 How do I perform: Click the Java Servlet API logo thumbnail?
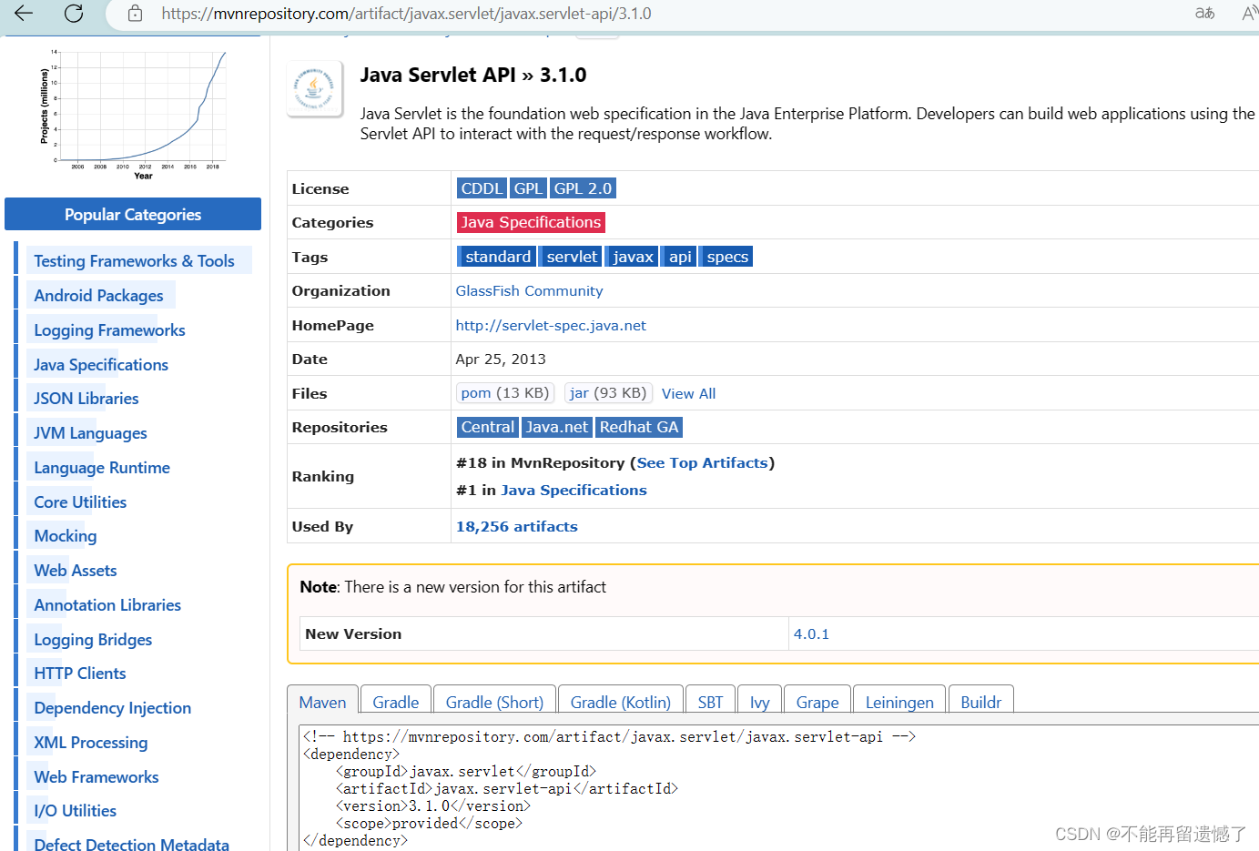coord(315,89)
